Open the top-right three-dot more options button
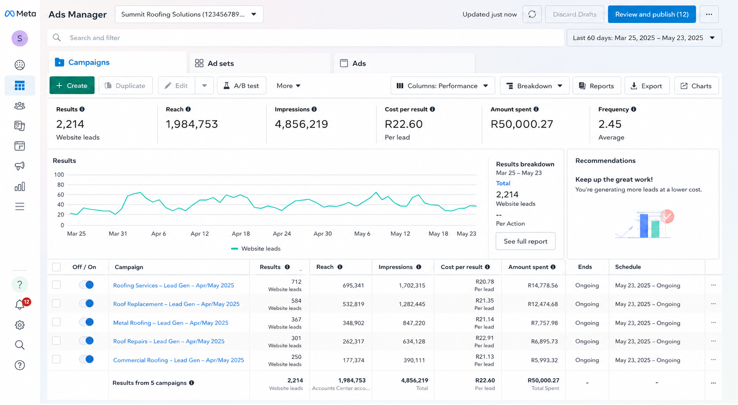The width and height of the screenshot is (738, 405). 709,14
